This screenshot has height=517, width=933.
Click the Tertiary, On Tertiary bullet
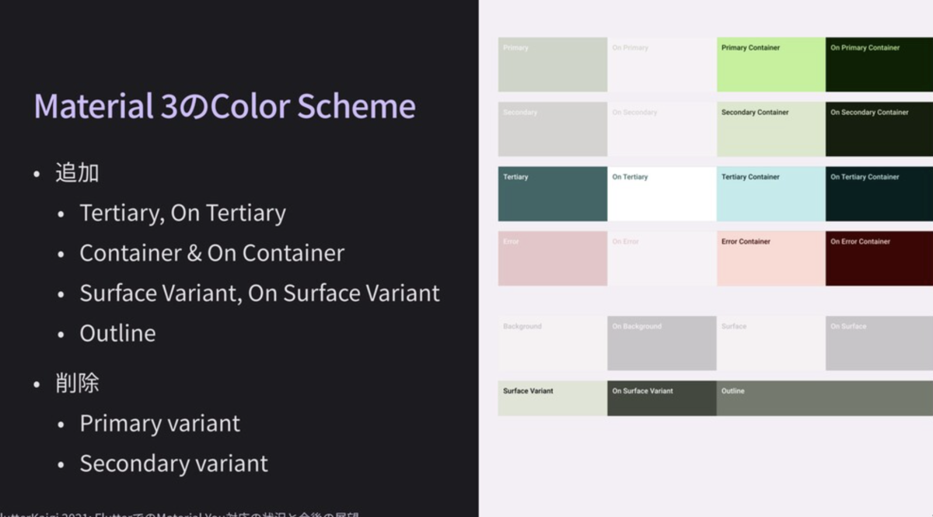(x=183, y=213)
